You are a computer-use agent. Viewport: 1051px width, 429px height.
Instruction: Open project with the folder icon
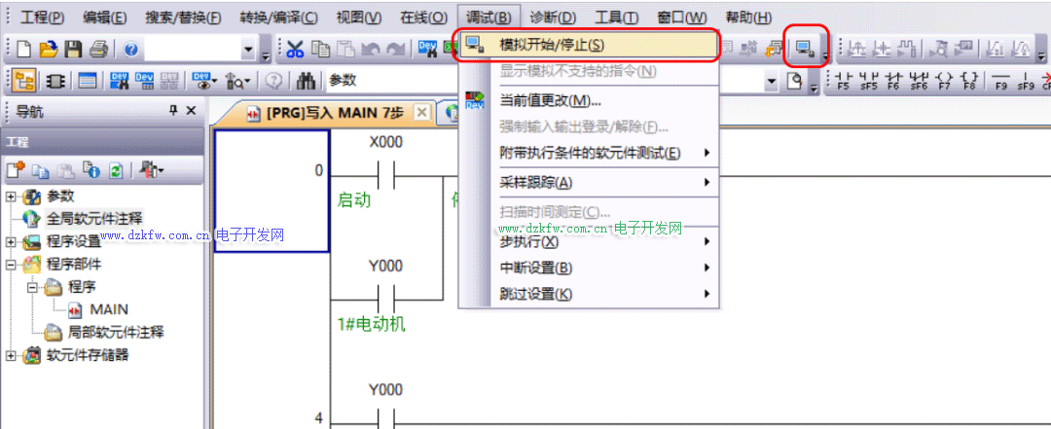click(48, 49)
